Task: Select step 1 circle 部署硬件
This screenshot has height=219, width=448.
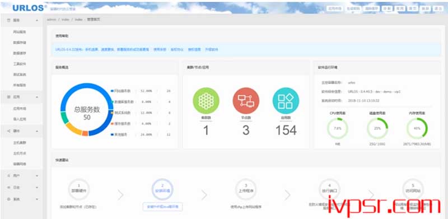Action: click(x=79, y=189)
